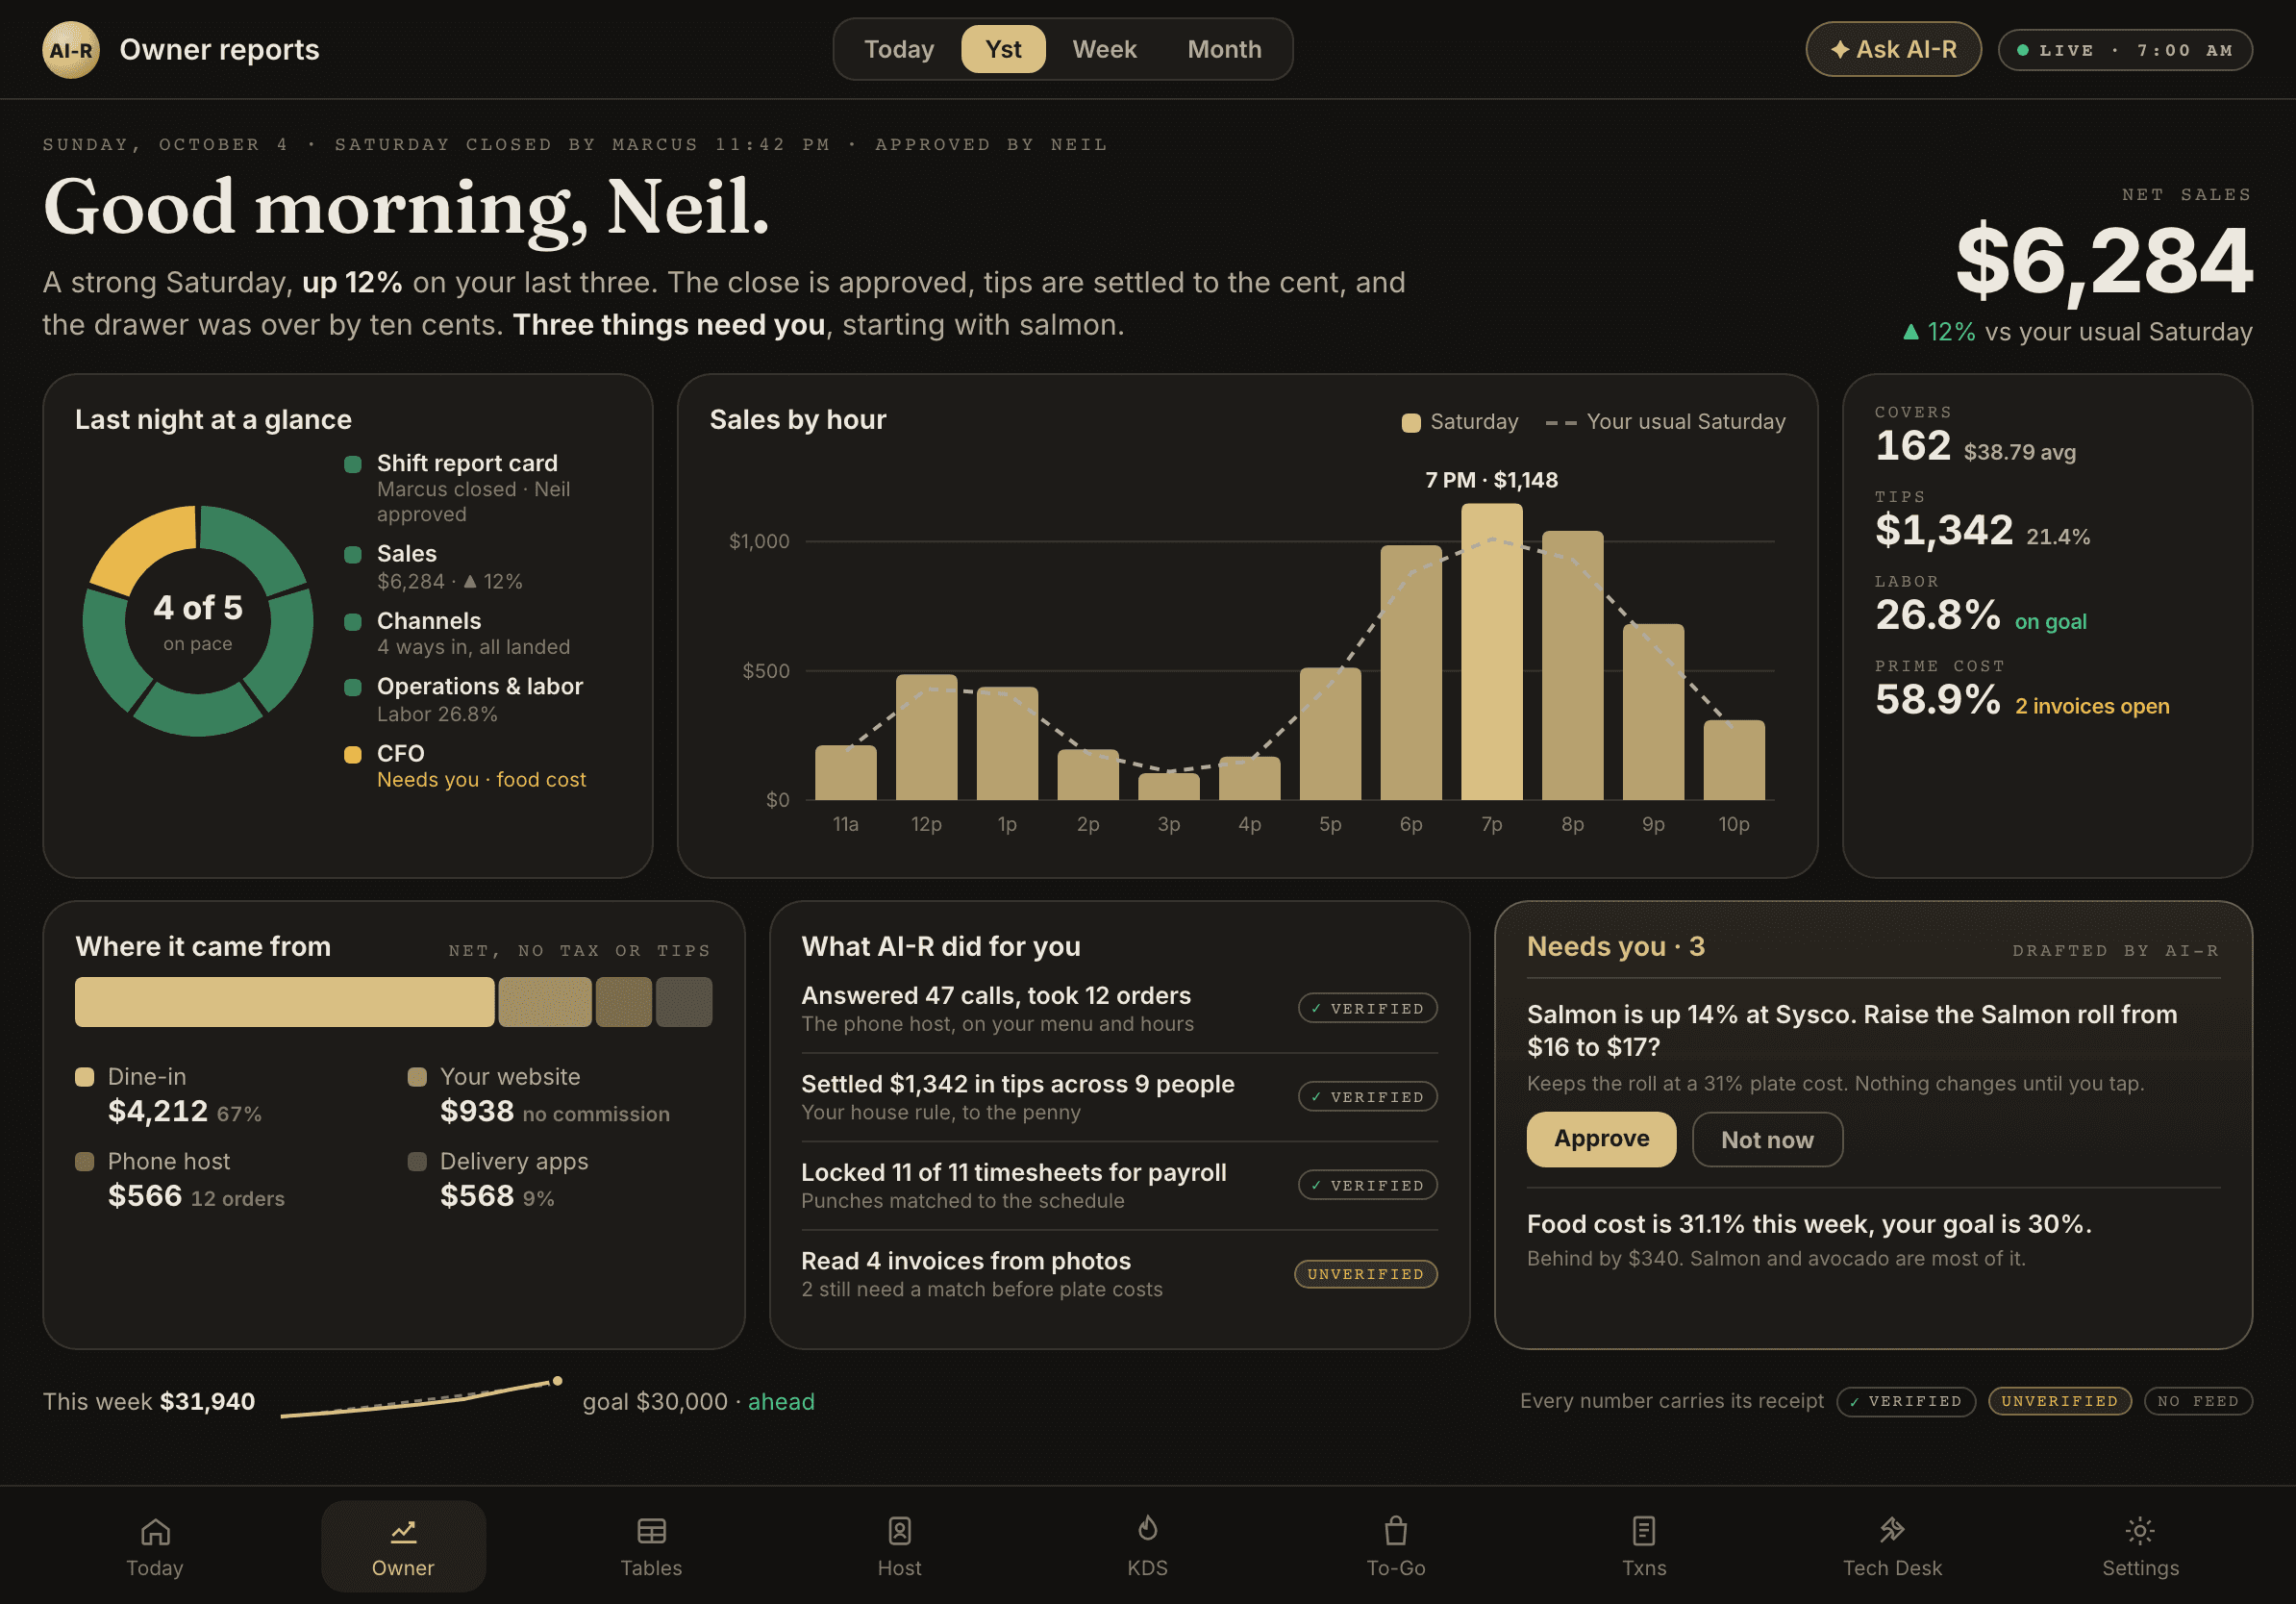Click the '2 invoices open' prime cost note
Screen dimensions: 2296x1604
pyautogui.click(x=2092, y=706)
